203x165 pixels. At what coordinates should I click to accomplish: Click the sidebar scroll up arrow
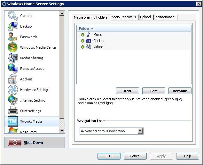pyautogui.click(x=62, y=13)
